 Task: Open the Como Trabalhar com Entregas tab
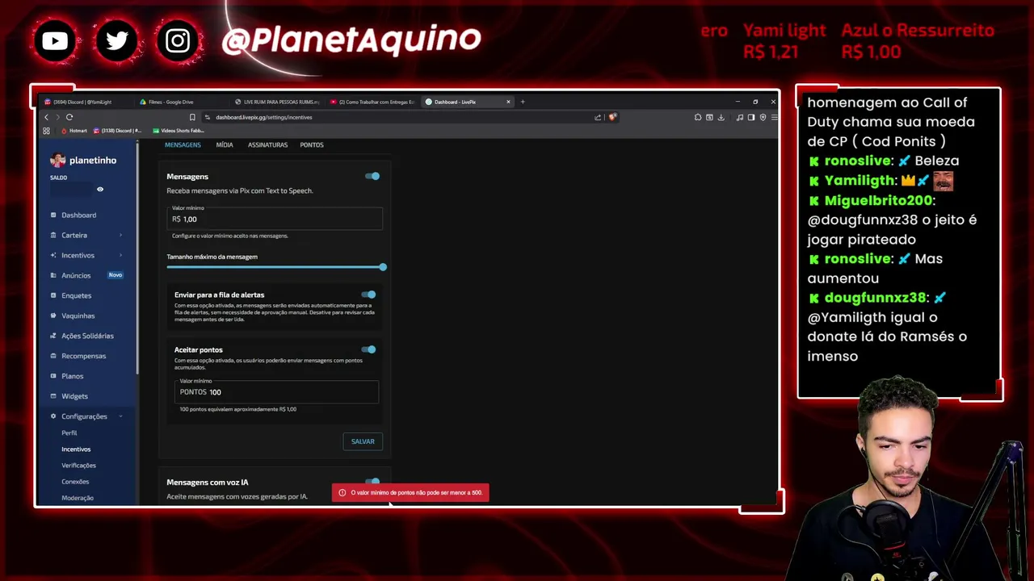click(x=372, y=102)
